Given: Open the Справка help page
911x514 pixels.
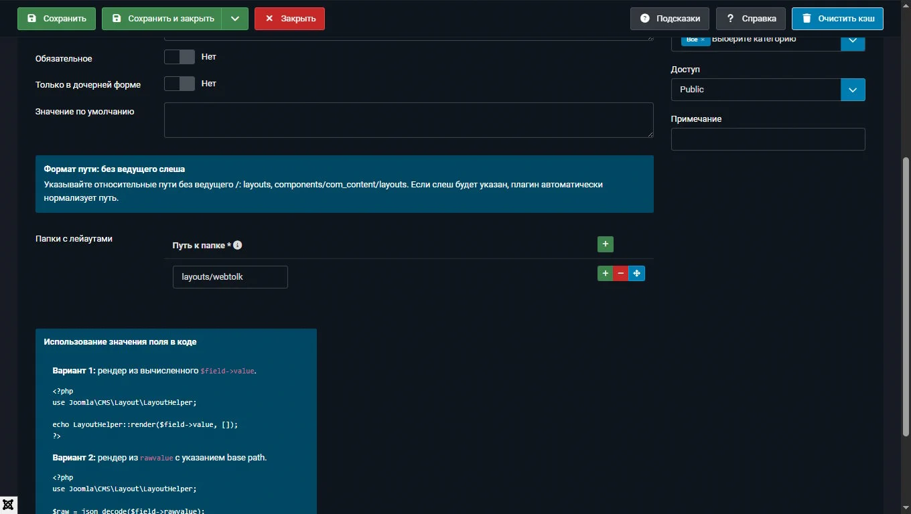Looking at the screenshot, I should coord(750,19).
